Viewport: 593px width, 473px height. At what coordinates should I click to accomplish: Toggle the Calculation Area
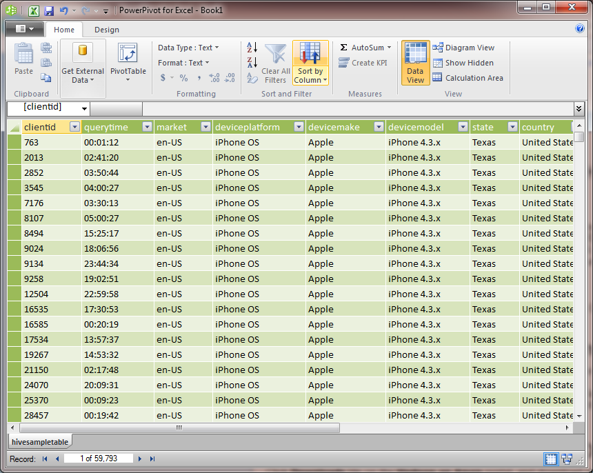pos(468,78)
